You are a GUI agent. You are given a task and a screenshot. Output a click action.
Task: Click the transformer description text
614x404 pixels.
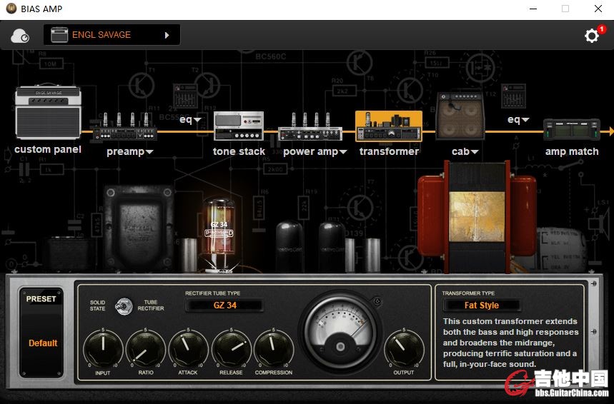510,343
